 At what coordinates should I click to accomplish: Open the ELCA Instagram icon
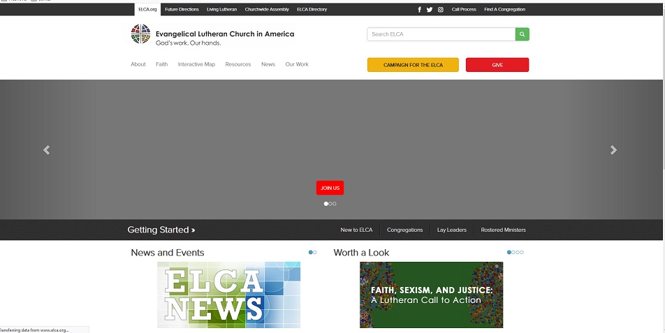pos(441,9)
